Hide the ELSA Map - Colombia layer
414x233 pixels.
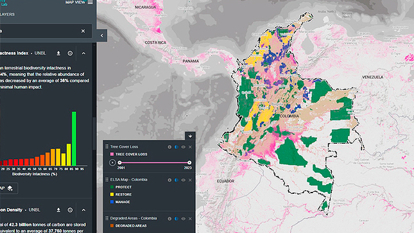tap(183, 180)
